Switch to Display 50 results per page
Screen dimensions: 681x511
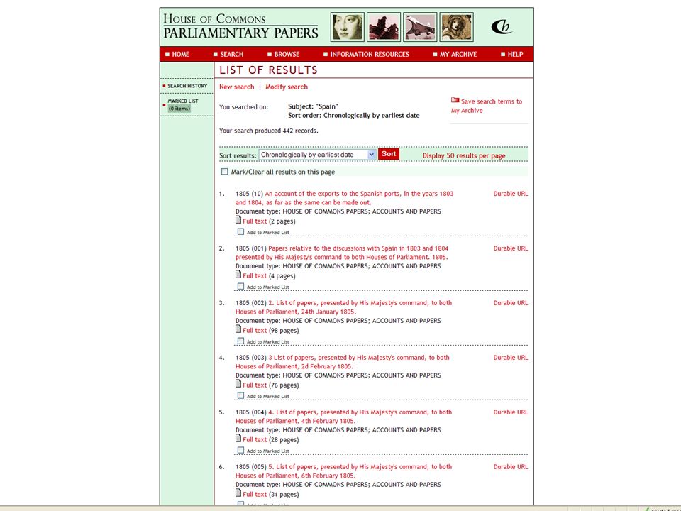click(x=464, y=155)
